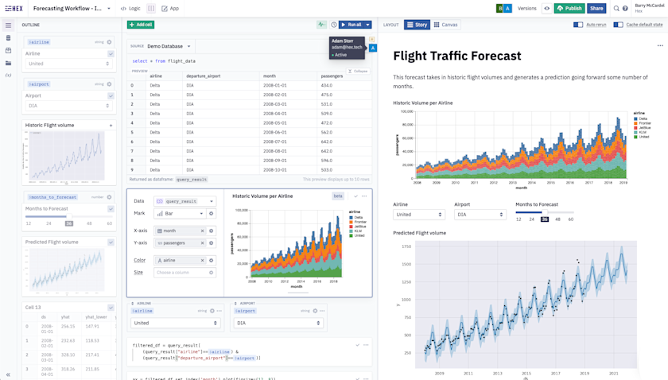The width and height of the screenshot is (668, 380).
Task: Click the preview eye icon
Action: tap(546, 9)
